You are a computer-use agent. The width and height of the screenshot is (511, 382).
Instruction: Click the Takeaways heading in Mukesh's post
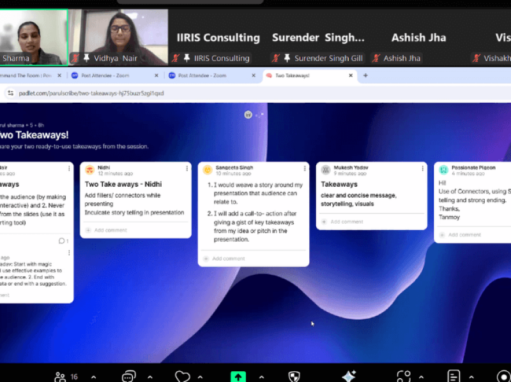(339, 184)
